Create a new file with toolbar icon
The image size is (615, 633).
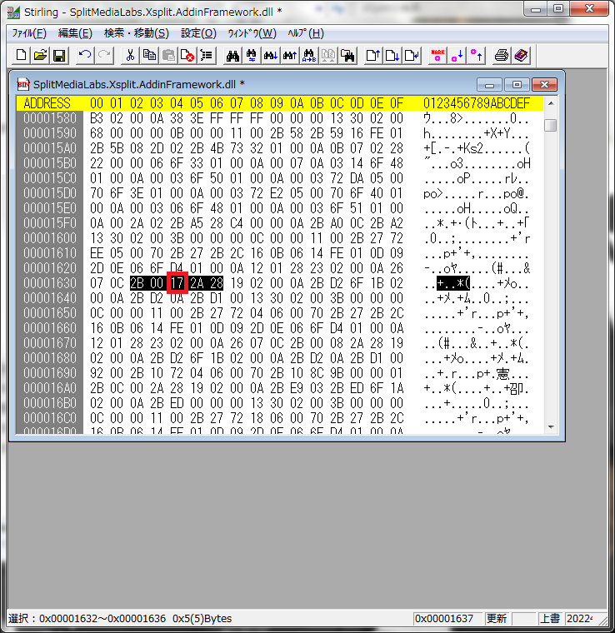[x=21, y=55]
